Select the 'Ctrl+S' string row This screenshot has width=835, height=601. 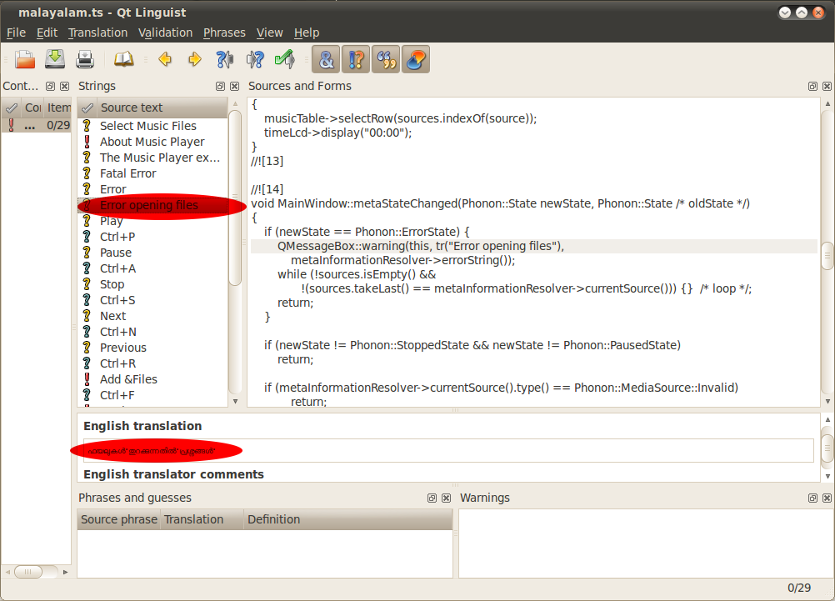[x=153, y=300]
